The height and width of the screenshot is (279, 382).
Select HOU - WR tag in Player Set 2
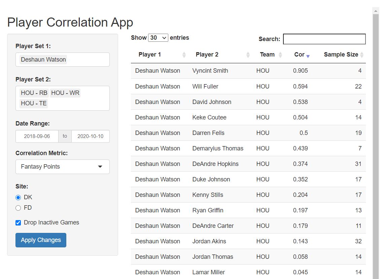click(65, 93)
